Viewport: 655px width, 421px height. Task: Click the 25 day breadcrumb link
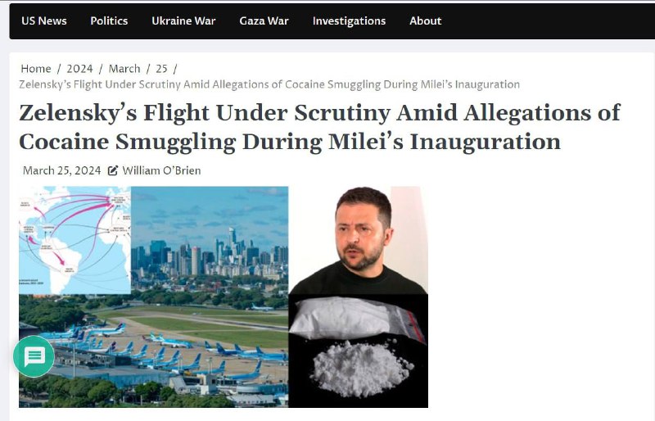pyautogui.click(x=161, y=69)
